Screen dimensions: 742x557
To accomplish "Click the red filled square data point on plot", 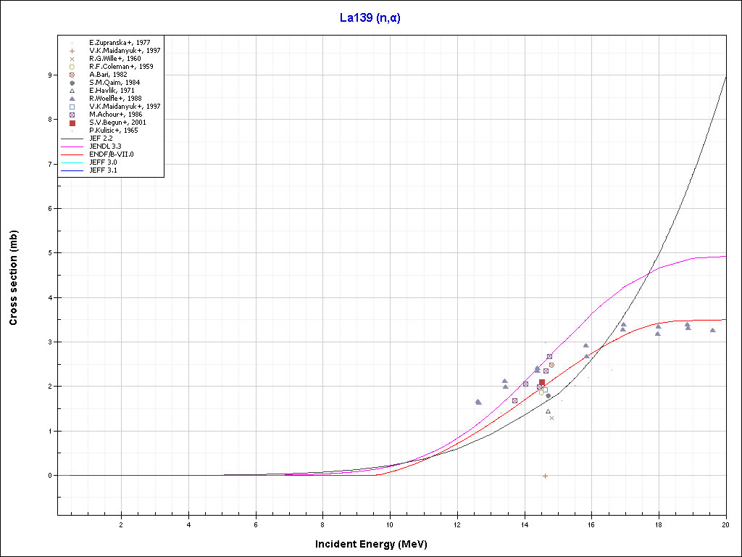I will point(541,382).
